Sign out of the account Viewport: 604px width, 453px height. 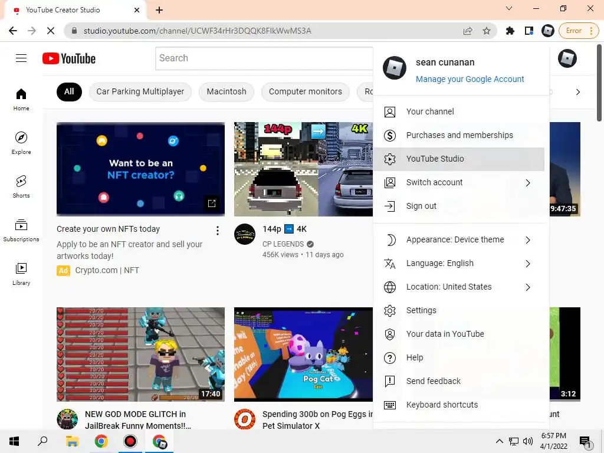pos(459,206)
